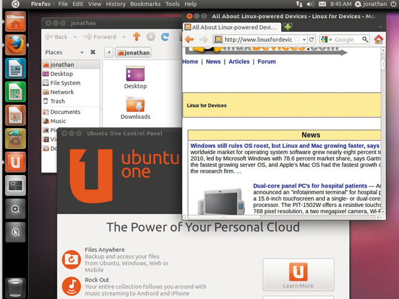Viewport: 399px width, 299px height.
Task: Click Firefox forward arrow button
Action: click(204, 39)
